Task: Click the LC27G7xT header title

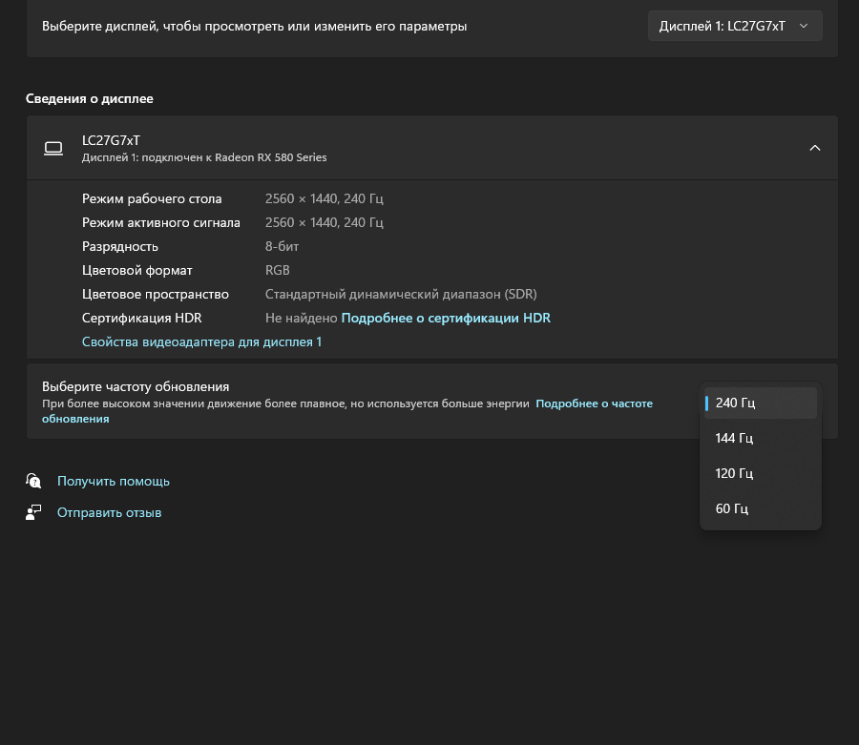Action: (x=112, y=140)
